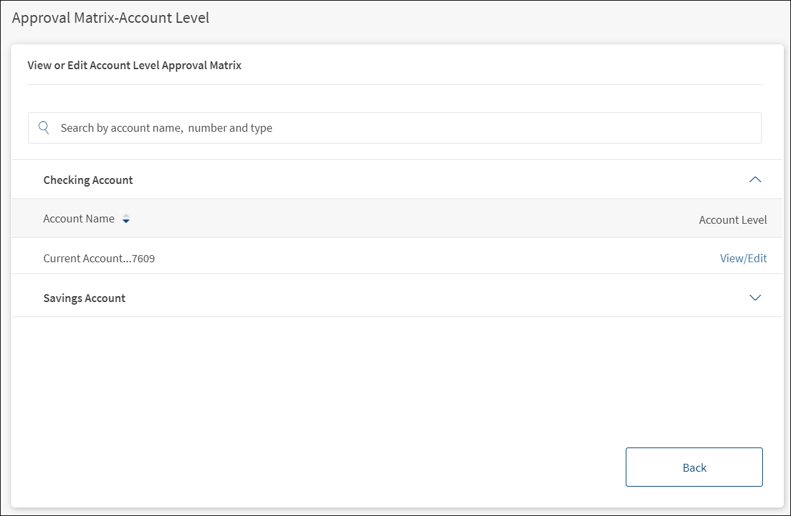This screenshot has height=516, width=791.
Task: Click the Account Level column header
Action: click(x=733, y=220)
